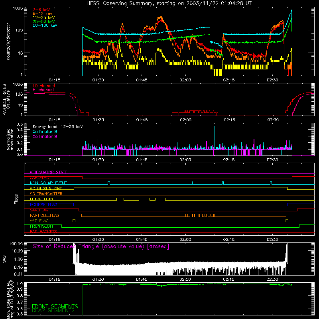Click the 100.00 tick on the SAS axis

tap(16, 244)
